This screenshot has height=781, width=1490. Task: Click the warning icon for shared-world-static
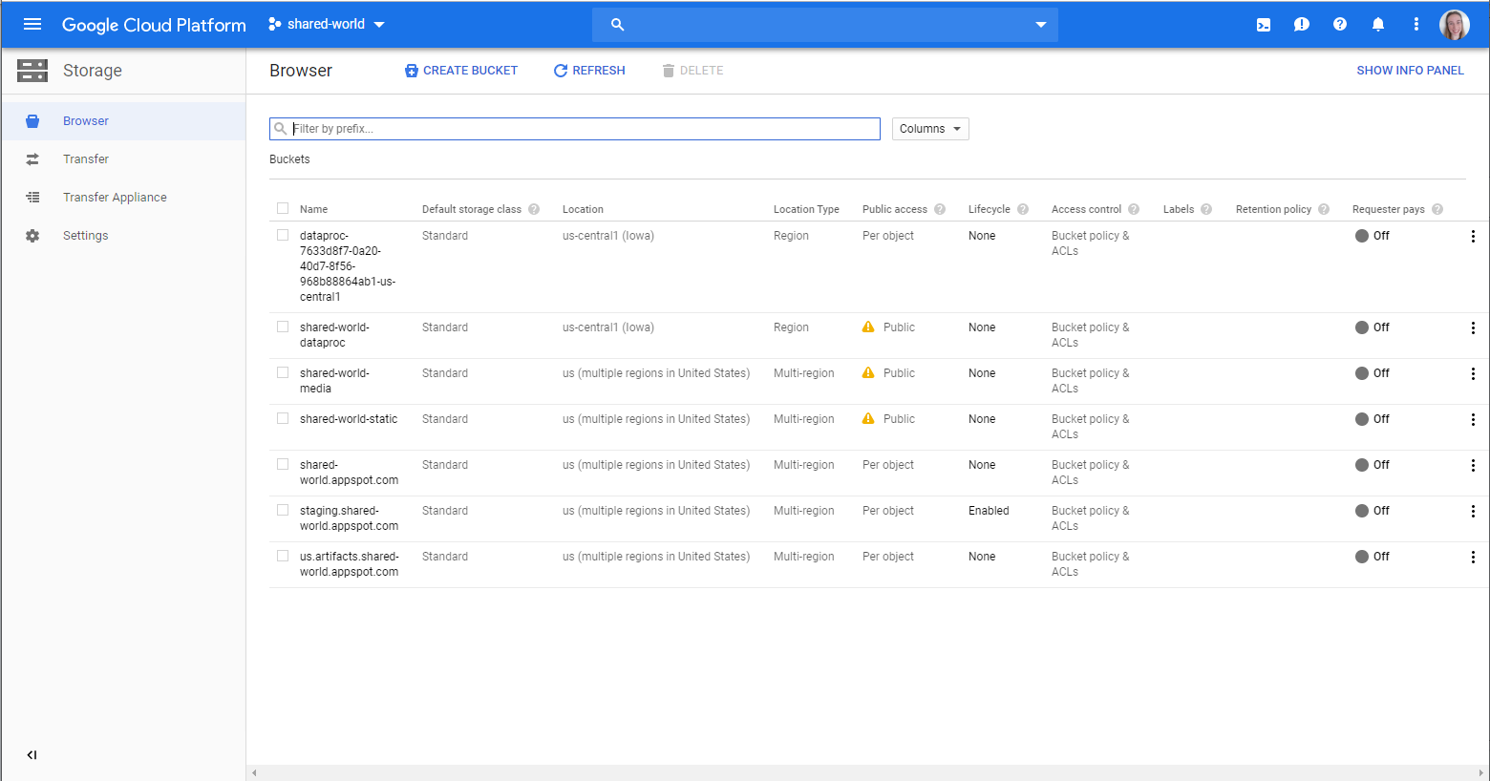pos(868,419)
